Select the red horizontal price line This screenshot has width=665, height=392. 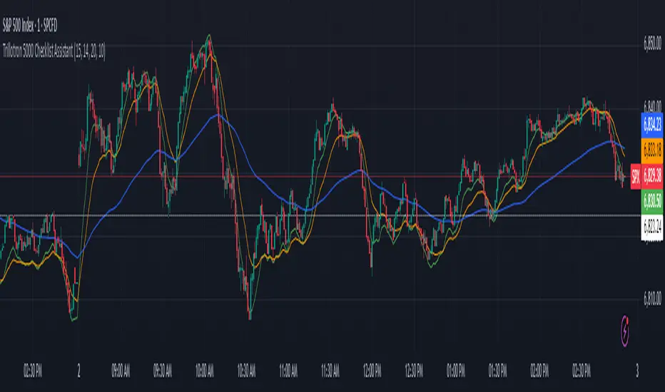(x=315, y=176)
